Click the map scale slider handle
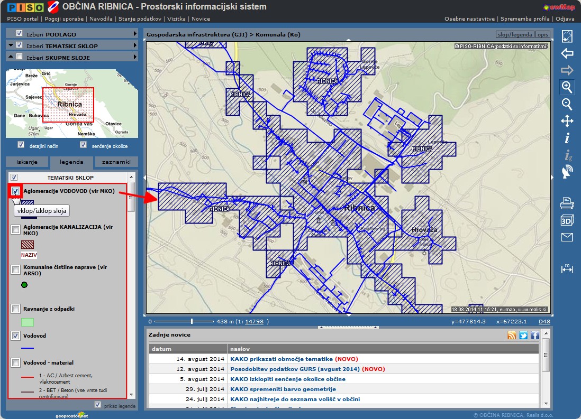The height and width of the screenshot is (419, 581). [192, 321]
